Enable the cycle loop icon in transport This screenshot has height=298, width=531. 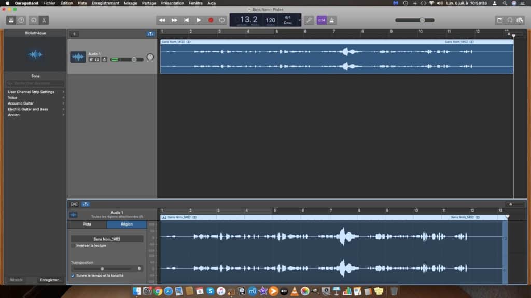(x=221, y=20)
